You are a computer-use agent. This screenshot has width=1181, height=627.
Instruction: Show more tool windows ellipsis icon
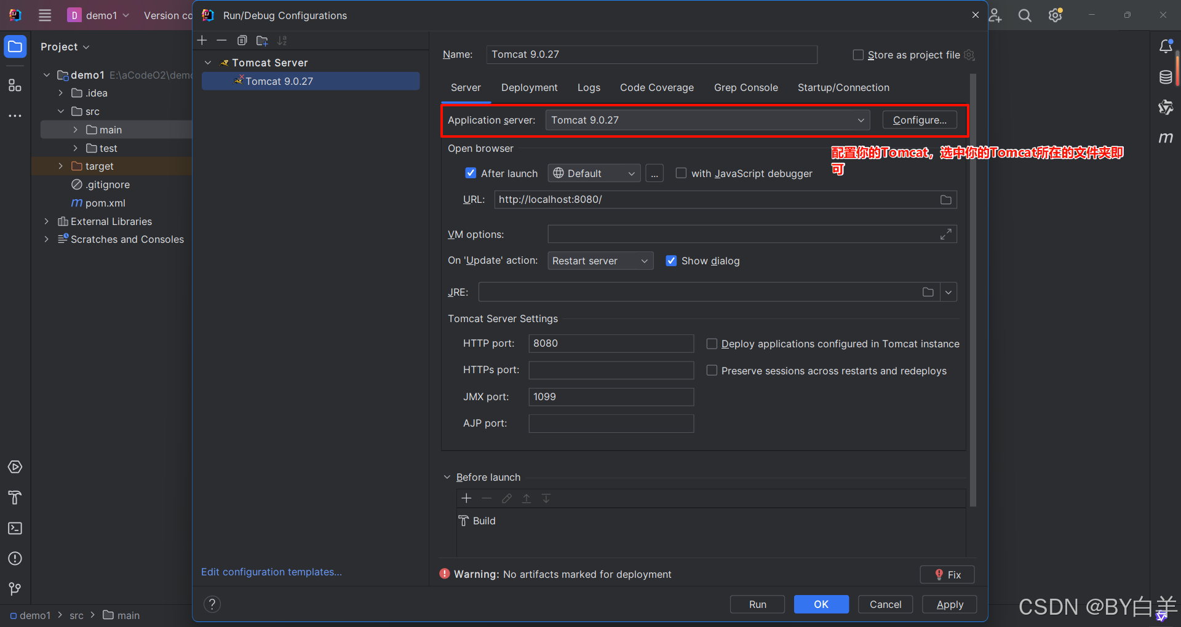click(x=15, y=116)
